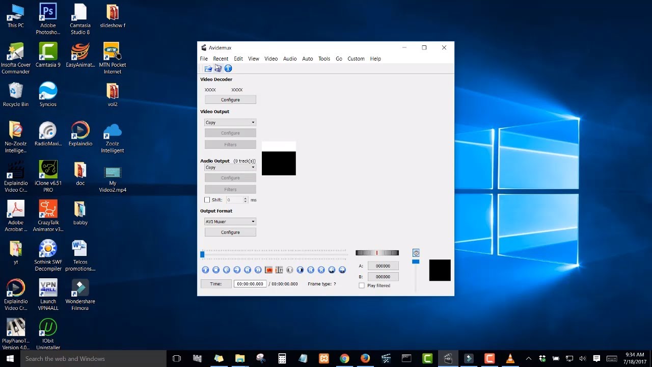This screenshot has width=652, height=367.
Task: Click the CrazyTalk Animator desktop icon
Action: pos(48,216)
